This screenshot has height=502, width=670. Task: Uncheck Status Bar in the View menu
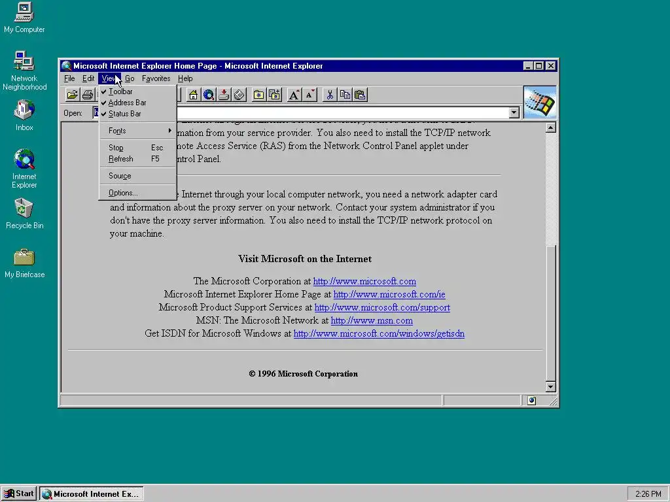[137, 114]
